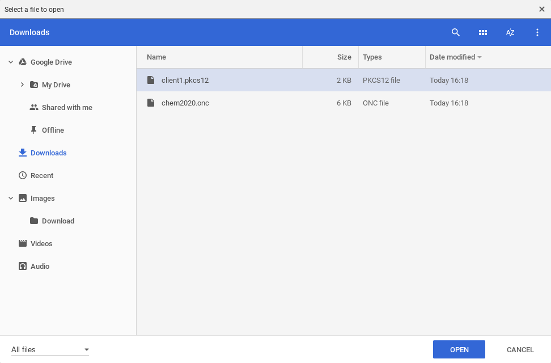This screenshot has width=551, height=363.
Task: Open the Videos location
Action: [x=41, y=243]
